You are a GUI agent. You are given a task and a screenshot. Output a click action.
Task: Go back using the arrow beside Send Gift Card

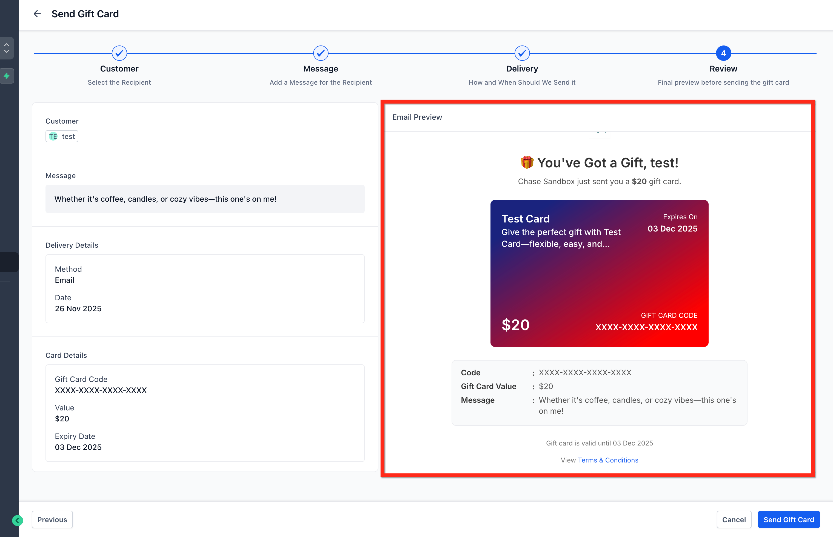(x=37, y=14)
